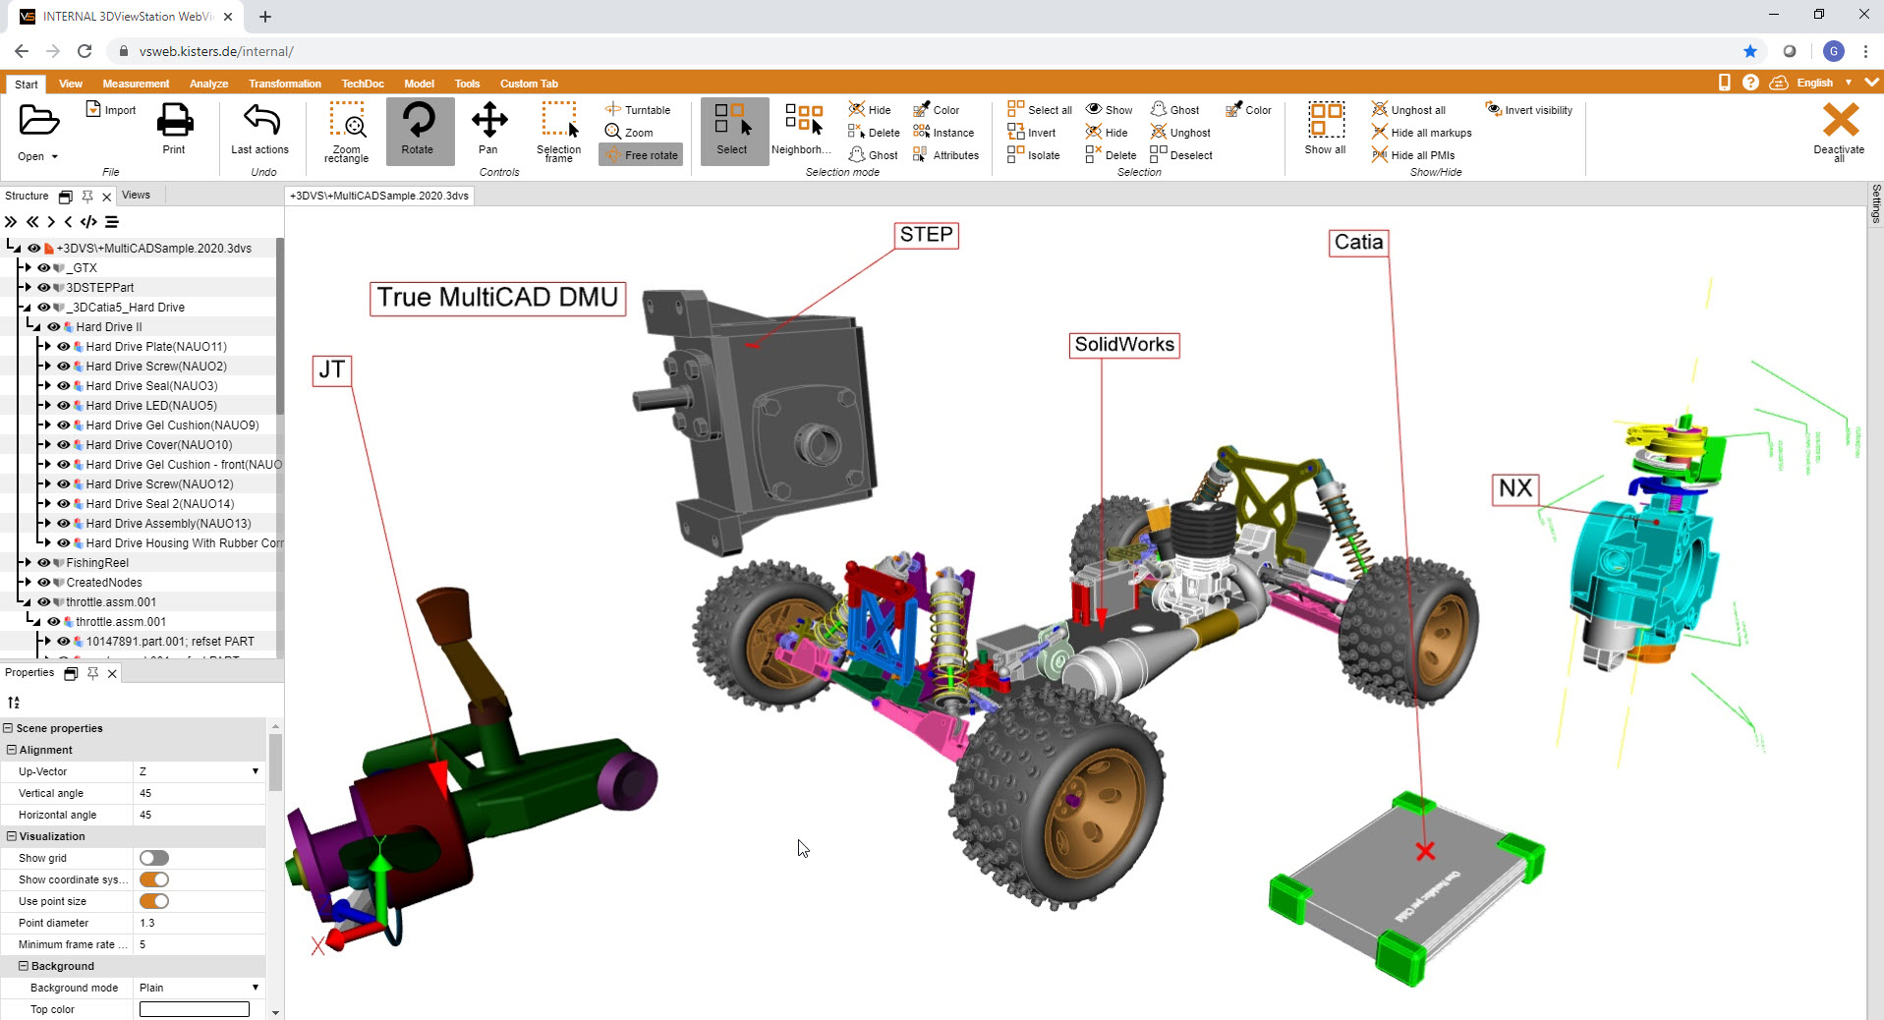Click Deactivate all icon
This screenshot has width=1884, height=1020.
tap(1839, 130)
